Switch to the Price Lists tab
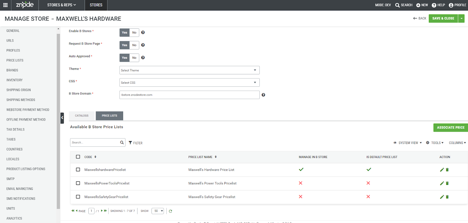 (x=109, y=116)
